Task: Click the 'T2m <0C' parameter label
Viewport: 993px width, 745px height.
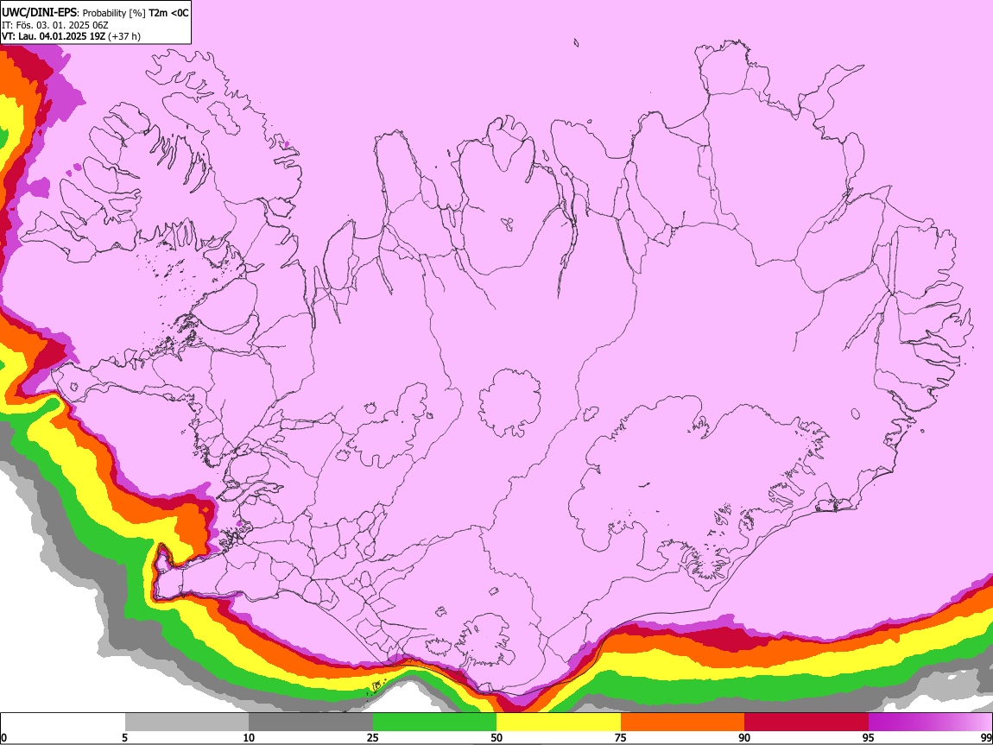Action: [168, 13]
